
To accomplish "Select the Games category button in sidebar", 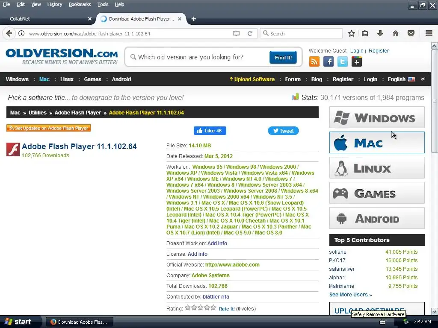I will pyautogui.click(x=377, y=193).
